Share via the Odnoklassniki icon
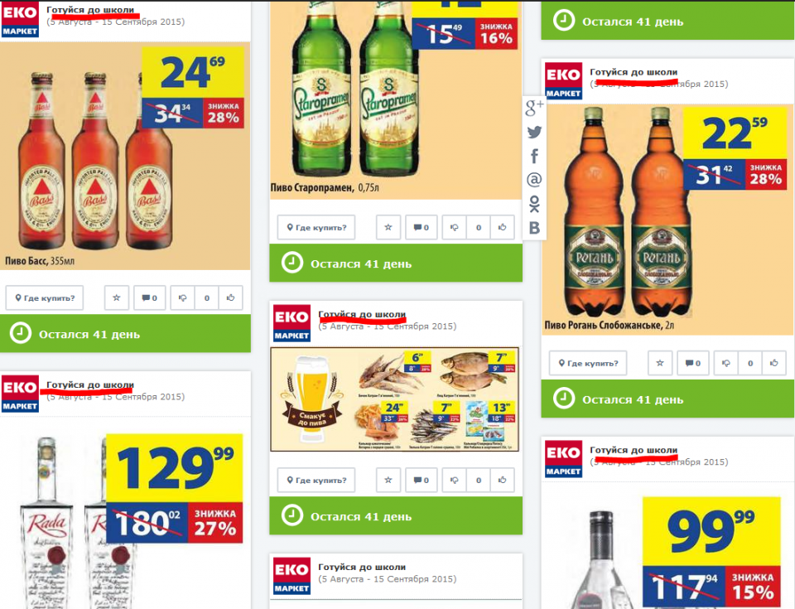795x609 pixels. pyautogui.click(x=534, y=204)
